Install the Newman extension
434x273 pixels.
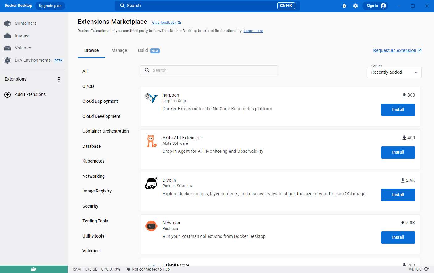tap(398, 238)
